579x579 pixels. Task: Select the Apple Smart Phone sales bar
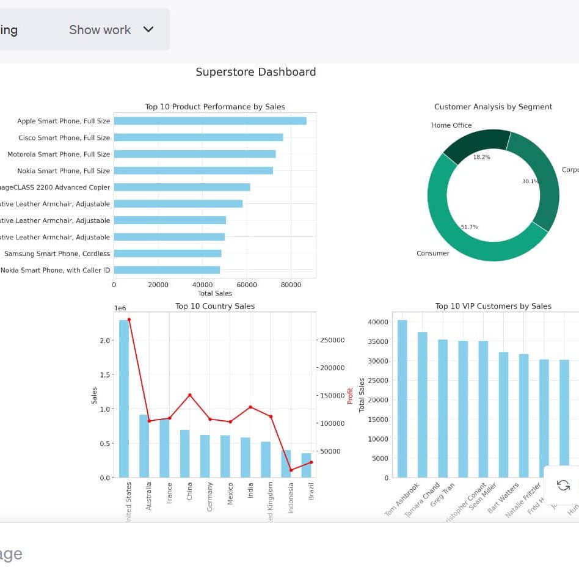click(209, 121)
